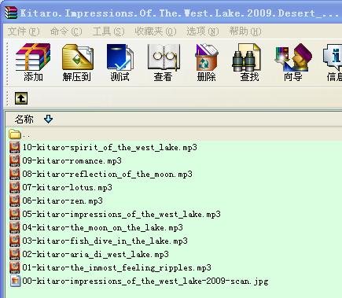Select 00-kitaro-impressions_of_the_west_lake-2009-scan.jpg

(x=145, y=281)
